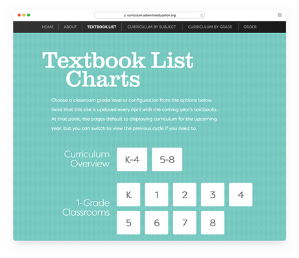This screenshot has width=299, height=258.
Task: Open the HOME navigation item
Action: 47,27
